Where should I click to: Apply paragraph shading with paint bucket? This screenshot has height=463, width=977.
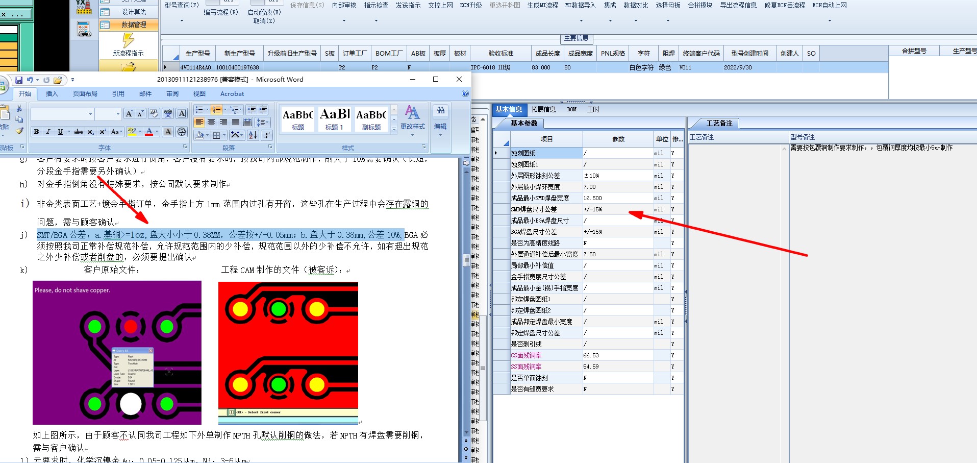(199, 135)
